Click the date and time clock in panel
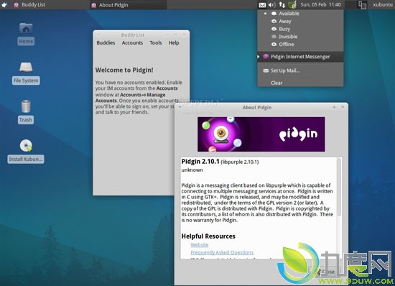Image resolution: width=395 pixels, height=286 pixels. pos(320,5)
